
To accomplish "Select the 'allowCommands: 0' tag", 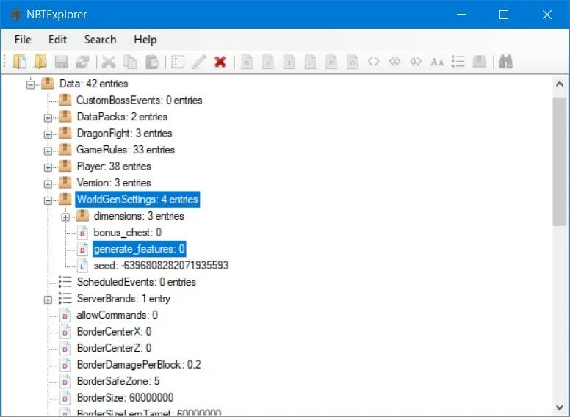I will (117, 315).
